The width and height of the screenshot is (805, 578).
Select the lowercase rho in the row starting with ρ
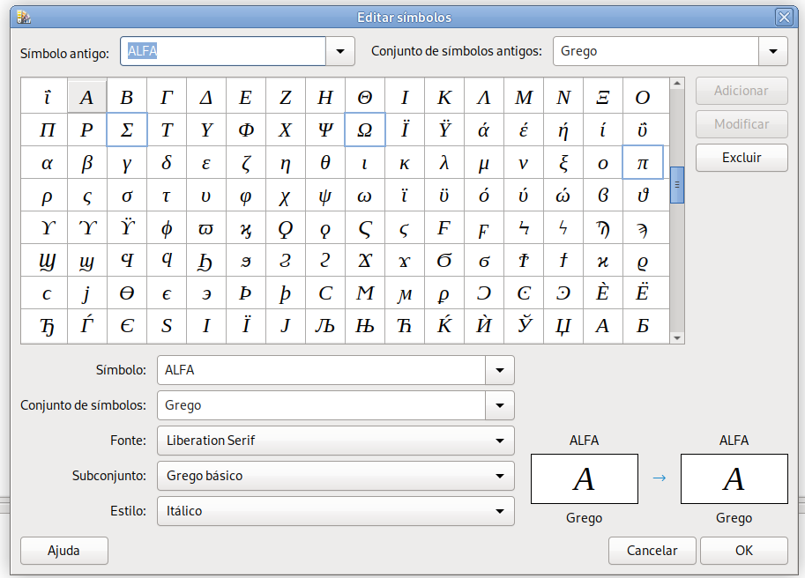click(x=48, y=196)
